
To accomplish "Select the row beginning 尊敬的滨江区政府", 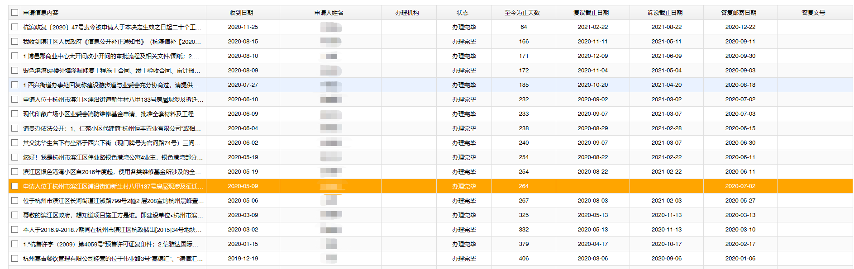I will [x=113, y=215].
